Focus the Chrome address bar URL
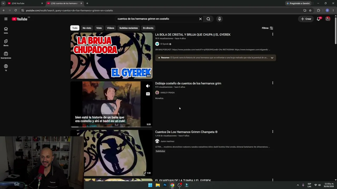This screenshot has height=189, width=337. point(69,10)
